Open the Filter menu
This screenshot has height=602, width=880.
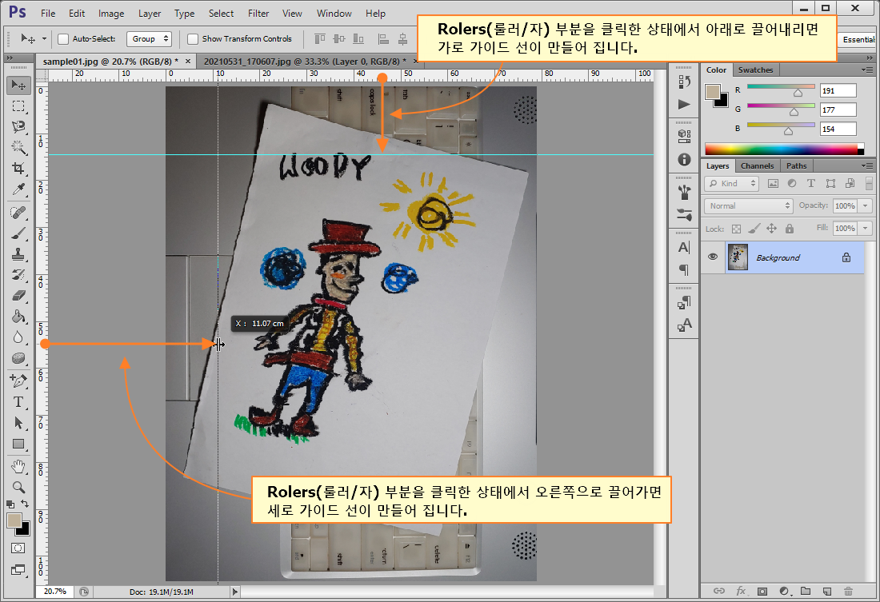click(x=258, y=14)
